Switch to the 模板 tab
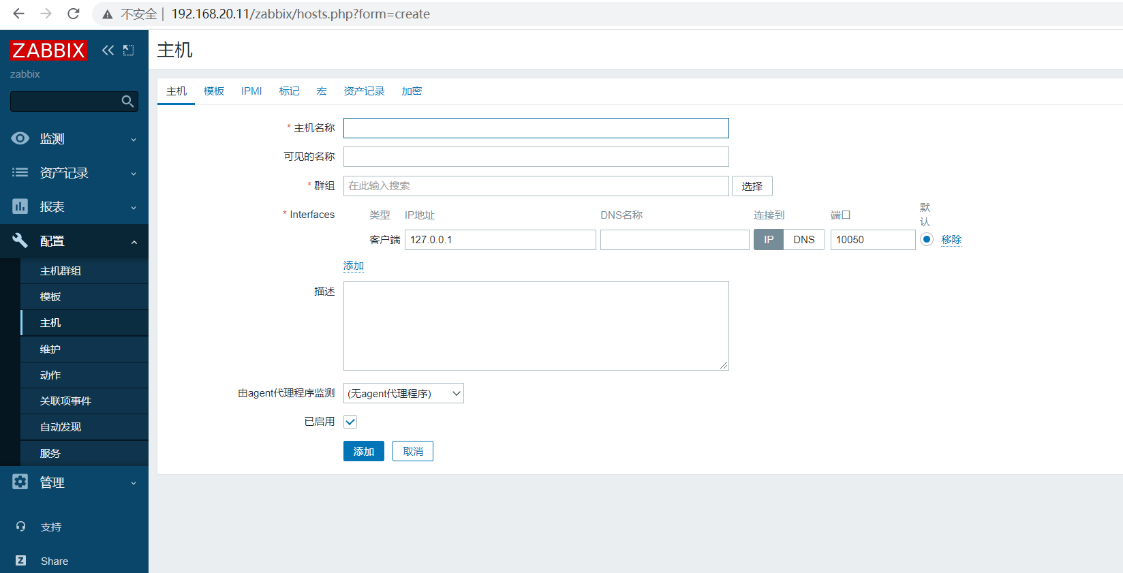Viewport: 1123px width, 573px height. [x=214, y=91]
